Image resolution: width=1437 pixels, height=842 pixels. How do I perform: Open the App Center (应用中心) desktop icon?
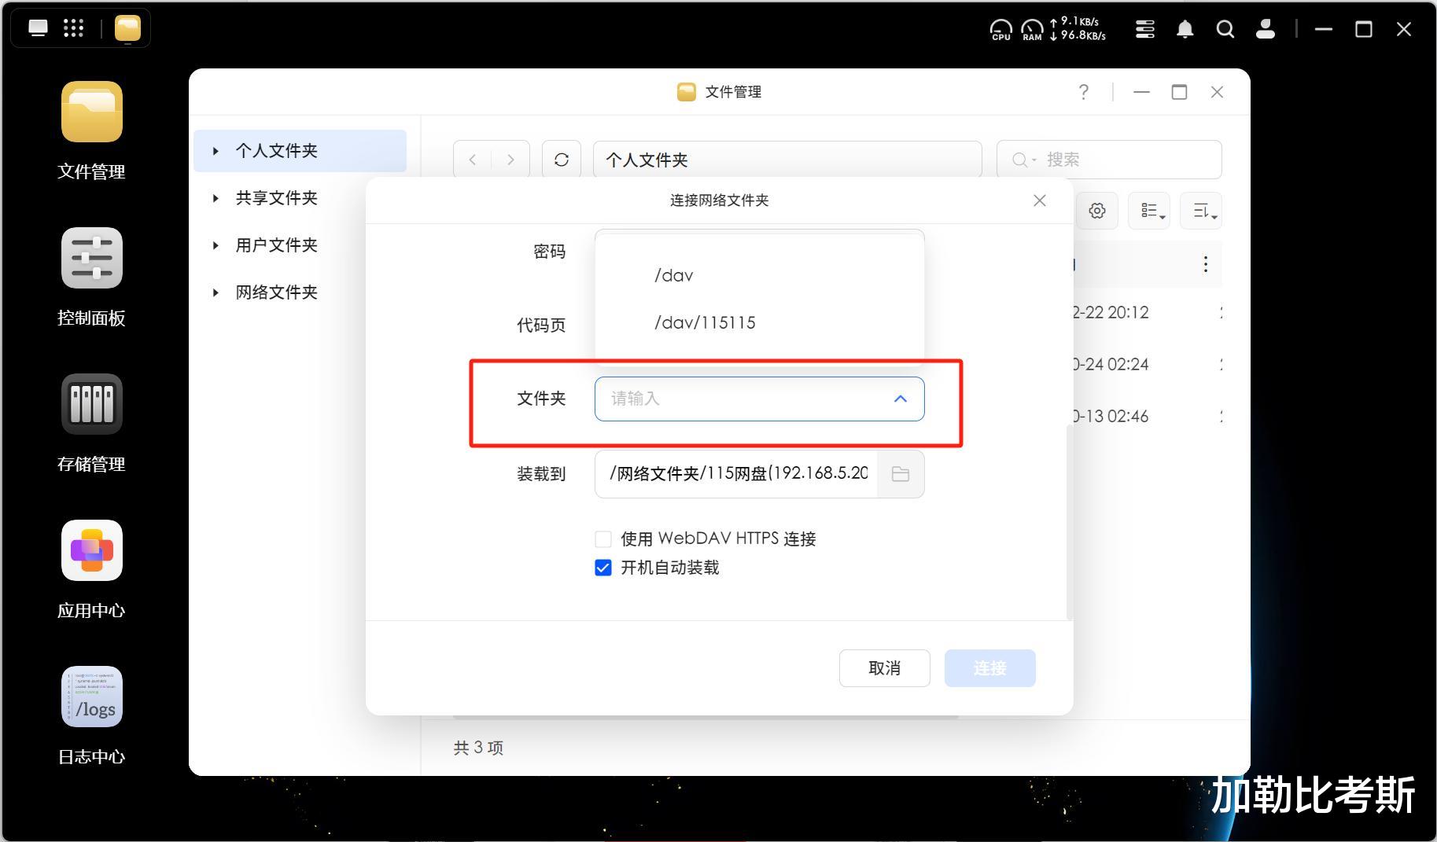tap(91, 550)
